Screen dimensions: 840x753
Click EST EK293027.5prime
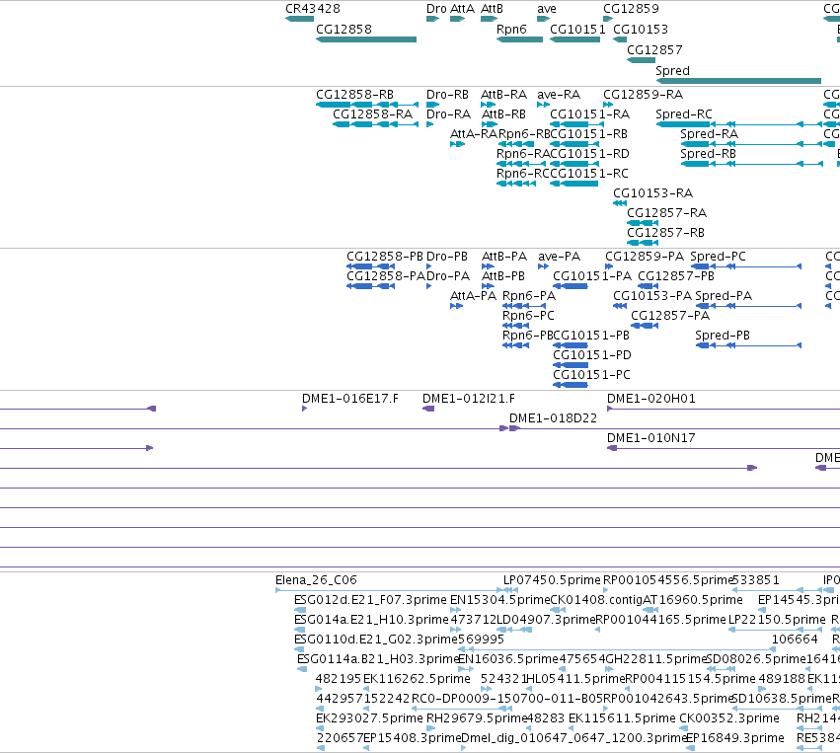click(320, 728)
